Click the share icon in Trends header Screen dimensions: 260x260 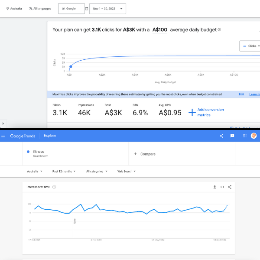click(221, 136)
